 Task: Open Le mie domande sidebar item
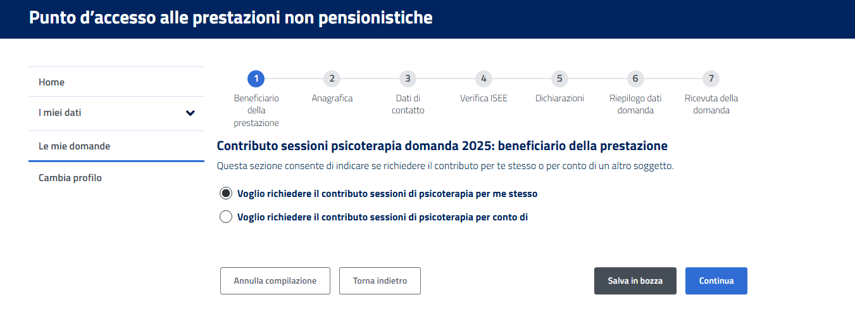[x=74, y=146]
